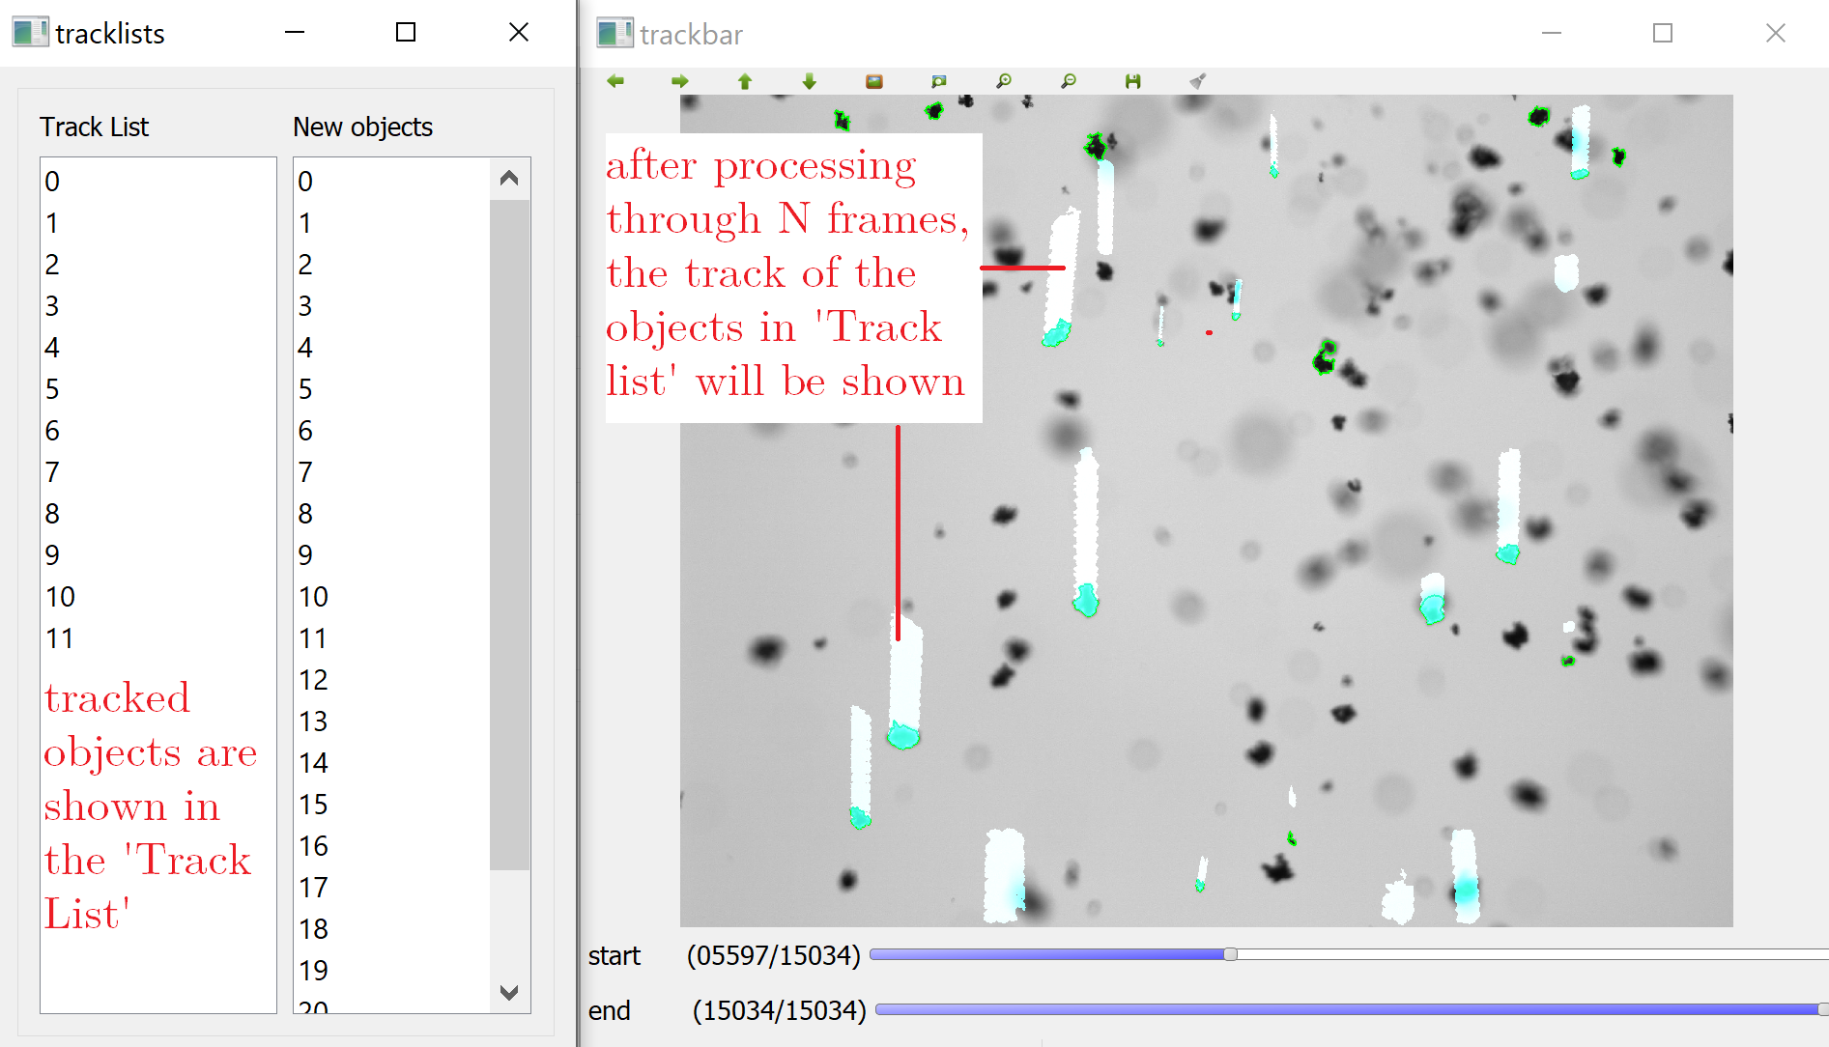Pan image down with the down arrow

(x=810, y=81)
